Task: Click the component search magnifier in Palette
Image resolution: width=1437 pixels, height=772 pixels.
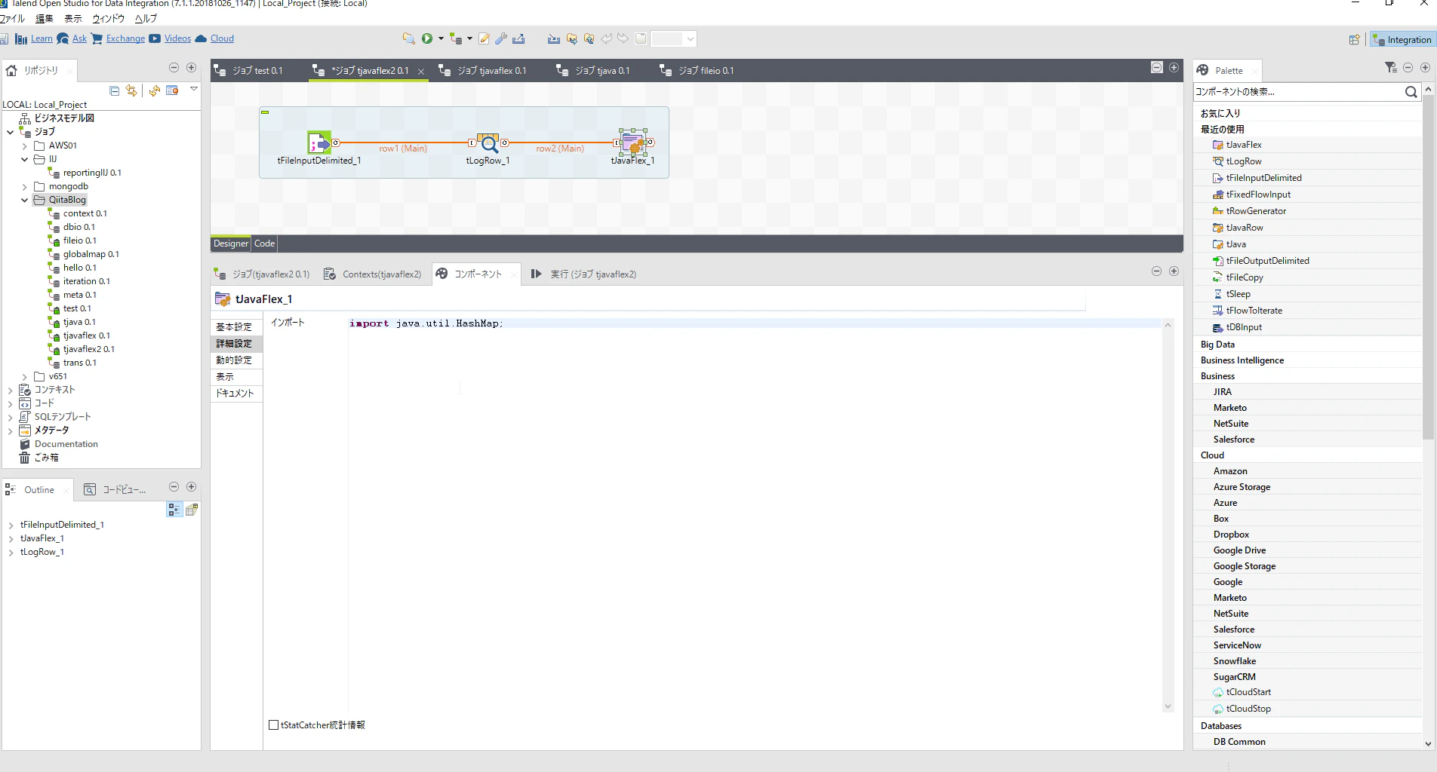Action: 1411,92
